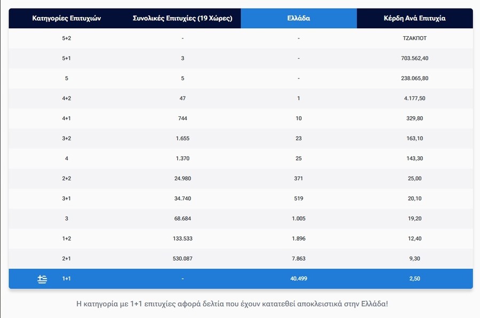Click the 133.533 total wins cell
Screen dimensions: 480x318
point(183,238)
